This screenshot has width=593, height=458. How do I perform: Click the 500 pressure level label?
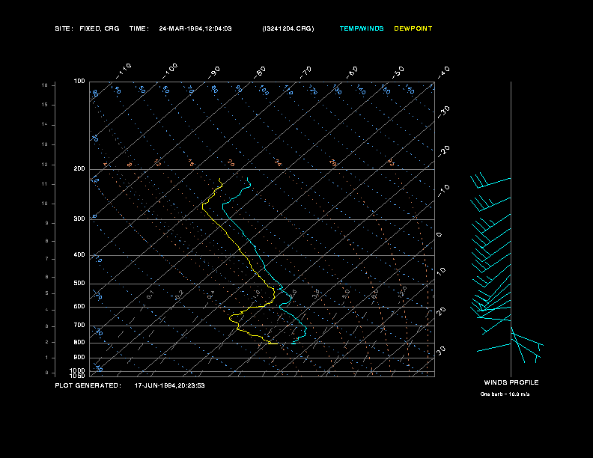(79, 283)
